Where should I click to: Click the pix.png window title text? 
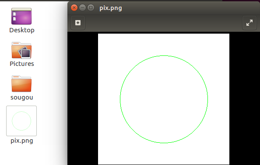tap(111, 8)
